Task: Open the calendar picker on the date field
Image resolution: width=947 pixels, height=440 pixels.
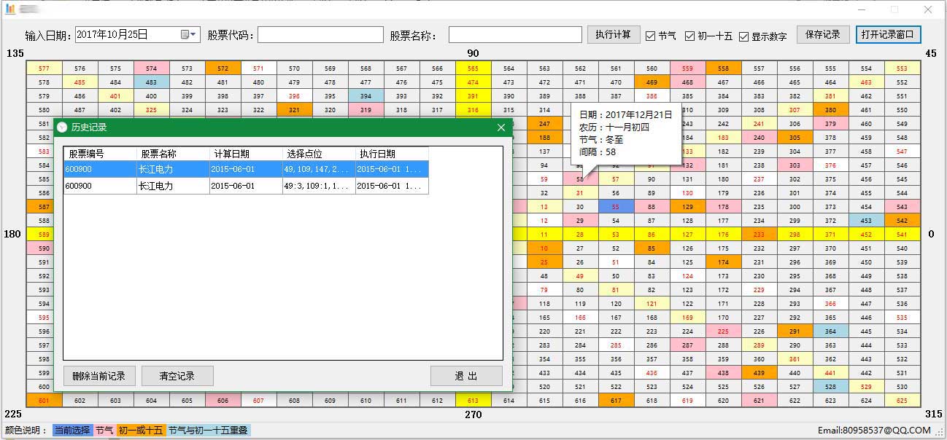Action: click(x=188, y=34)
